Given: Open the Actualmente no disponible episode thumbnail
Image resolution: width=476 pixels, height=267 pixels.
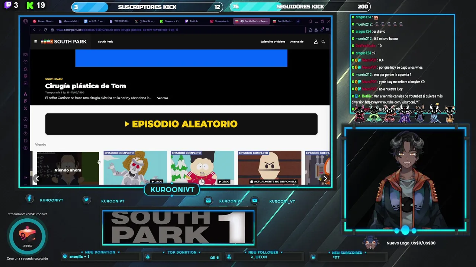Looking at the screenshot, I should [x=270, y=168].
